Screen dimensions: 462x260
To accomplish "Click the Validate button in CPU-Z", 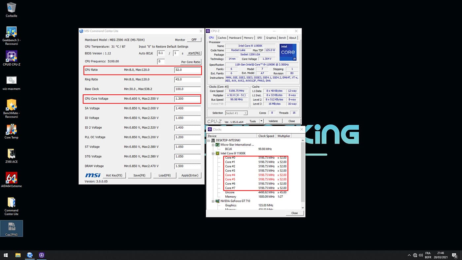I will (x=273, y=121).
